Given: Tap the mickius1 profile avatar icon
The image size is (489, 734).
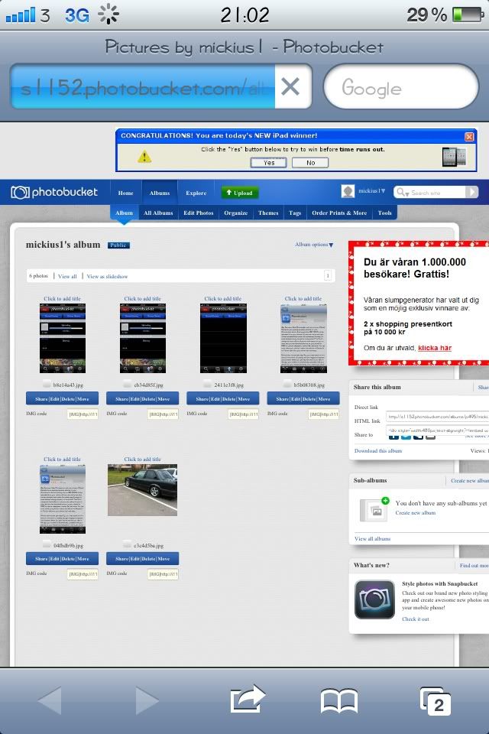Looking at the screenshot, I should (x=348, y=192).
